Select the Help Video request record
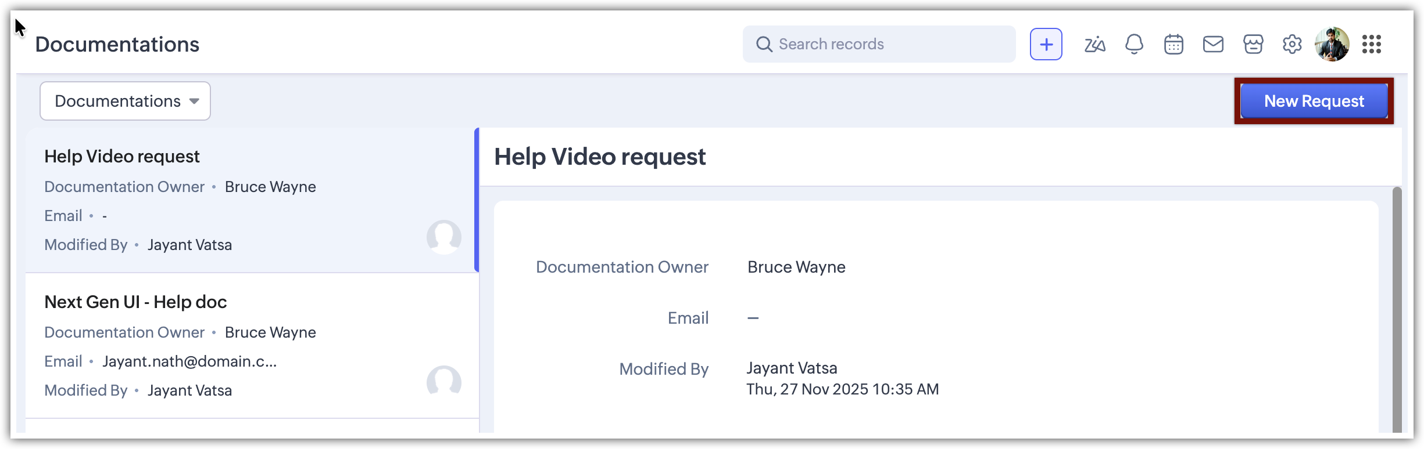1424x449 pixels. pyautogui.click(x=122, y=157)
